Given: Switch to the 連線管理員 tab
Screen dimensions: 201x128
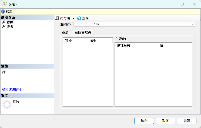Looking at the screenshot, I should coord(83,33).
